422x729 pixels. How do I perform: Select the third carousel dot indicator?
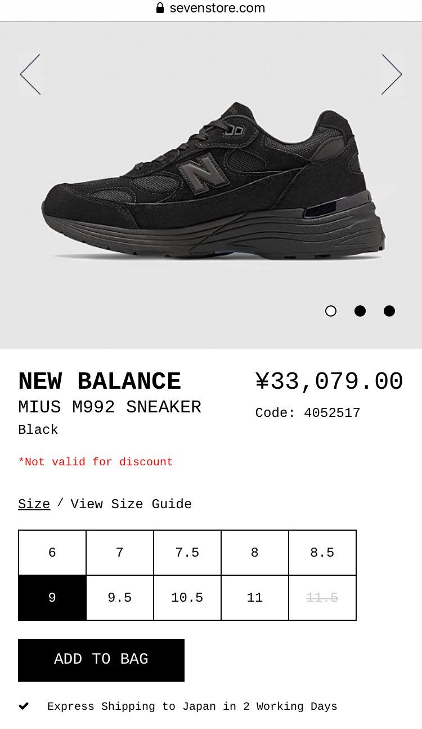pos(389,311)
